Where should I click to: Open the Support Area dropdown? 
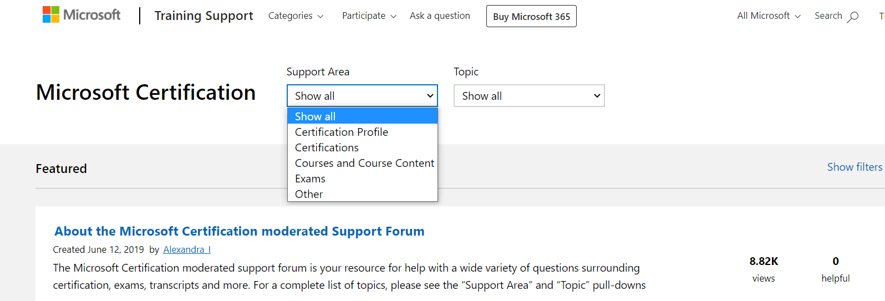(x=362, y=95)
